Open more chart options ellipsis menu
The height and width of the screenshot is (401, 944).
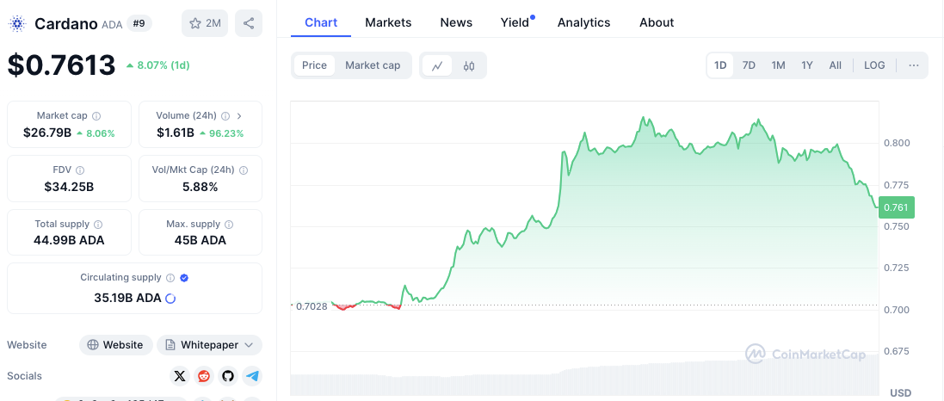(913, 65)
